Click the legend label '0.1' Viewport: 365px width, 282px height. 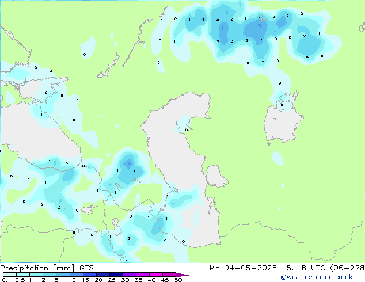6,280
